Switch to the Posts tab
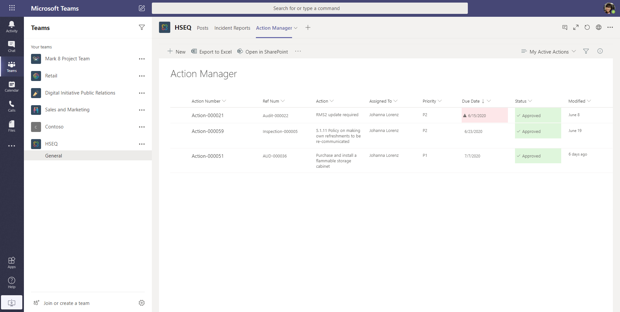Viewport: 620px width, 312px height. pyautogui.click(x=203, y=28)
